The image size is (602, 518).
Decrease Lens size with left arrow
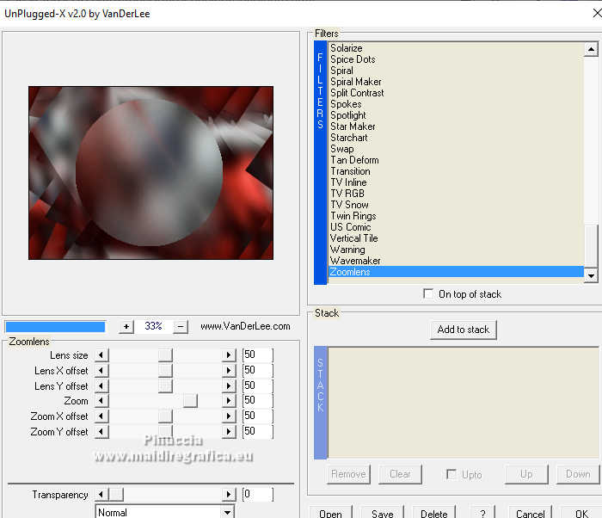pos(101,355)
